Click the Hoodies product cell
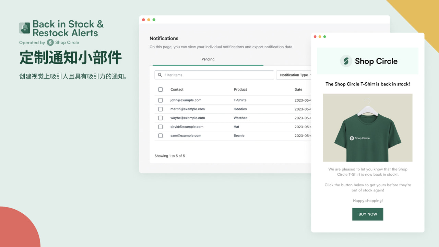This screenshot has height=247, width=439. point(240,109)
